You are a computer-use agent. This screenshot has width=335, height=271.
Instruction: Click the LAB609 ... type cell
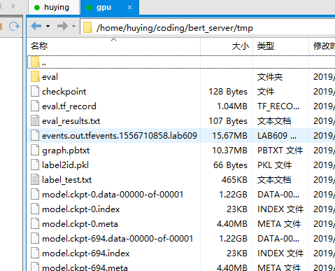pos(277,136)
